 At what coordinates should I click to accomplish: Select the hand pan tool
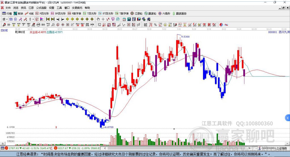(98, 19)
